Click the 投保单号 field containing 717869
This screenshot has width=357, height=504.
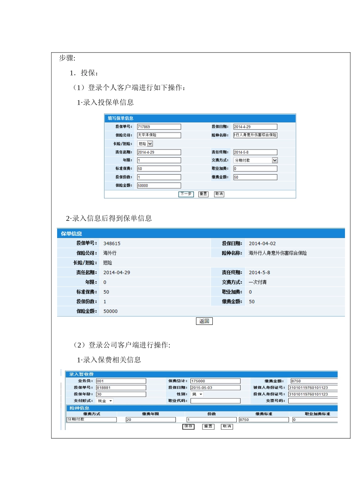tap(159, 127)
